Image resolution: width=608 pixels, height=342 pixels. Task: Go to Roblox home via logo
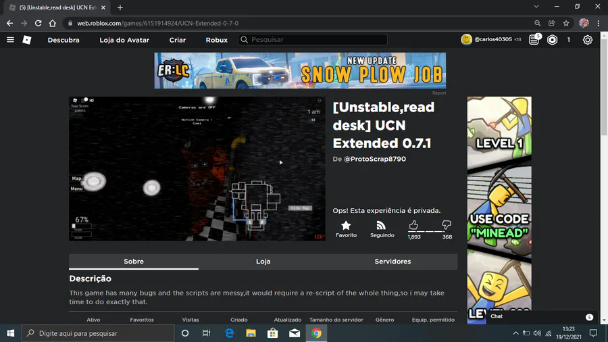[27, 40]
